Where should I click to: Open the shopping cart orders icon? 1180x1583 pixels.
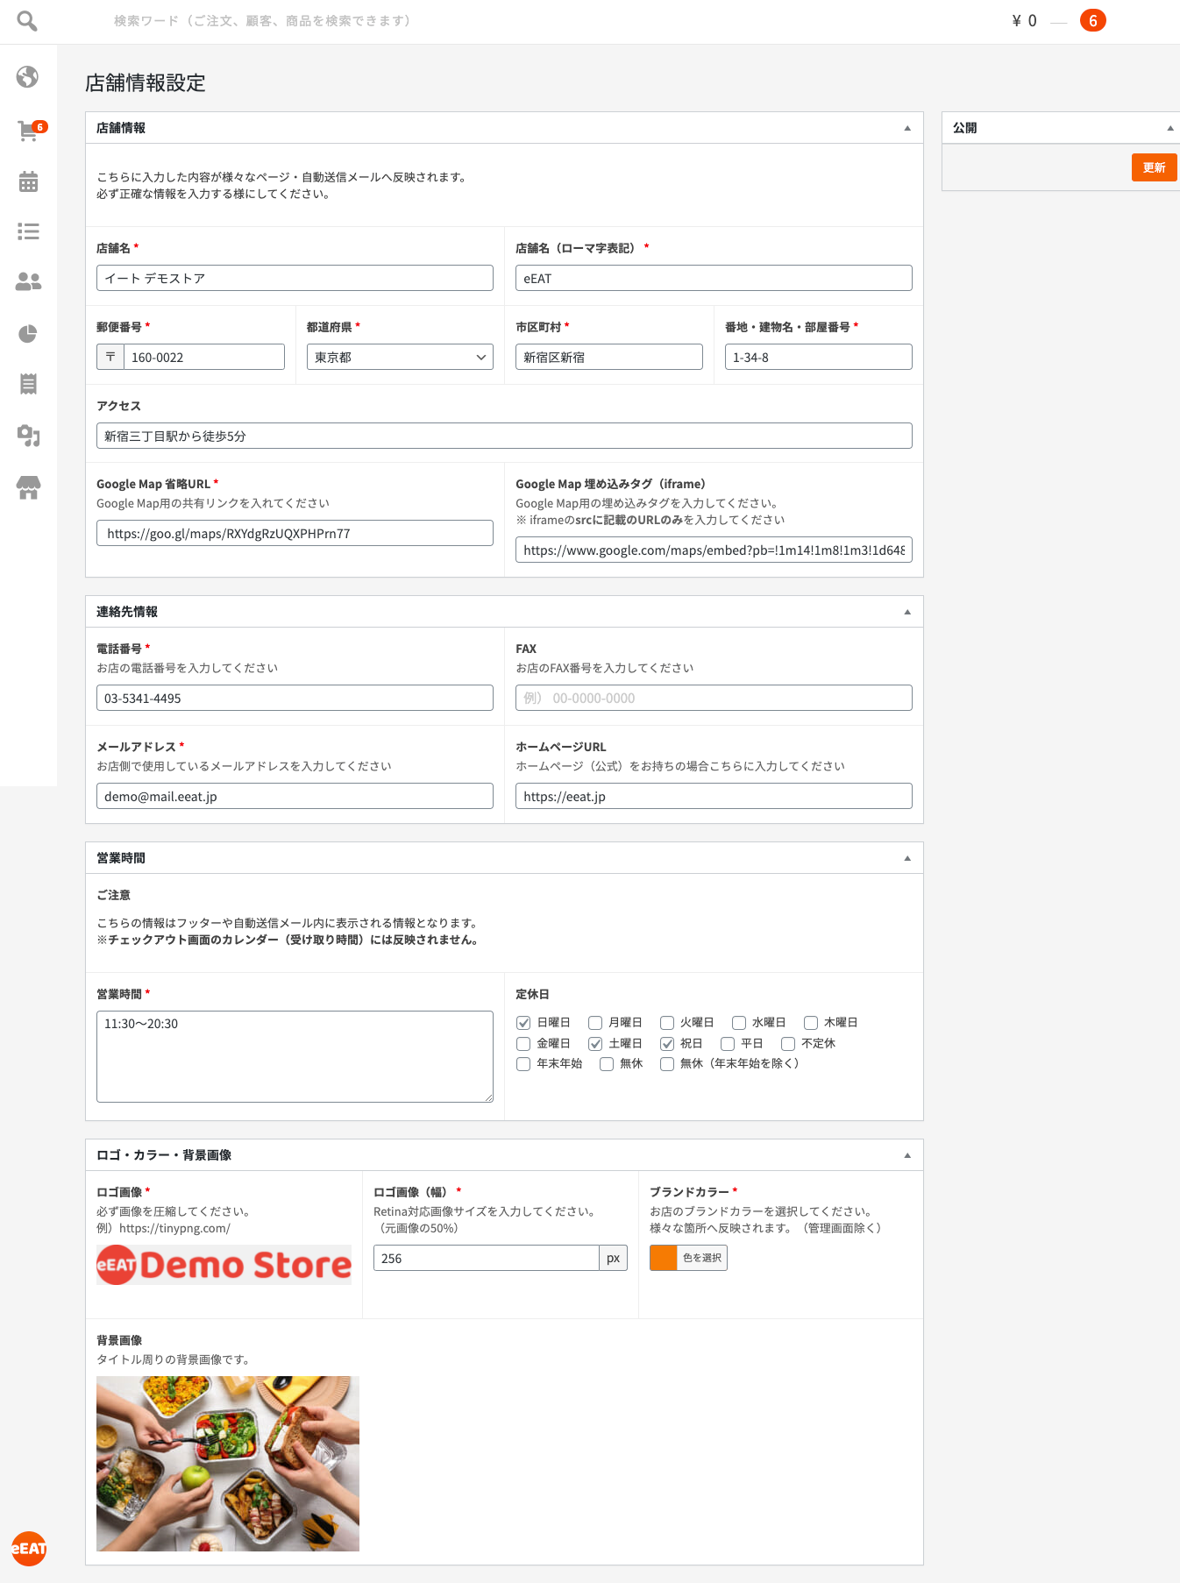click(x=28, y=131)
